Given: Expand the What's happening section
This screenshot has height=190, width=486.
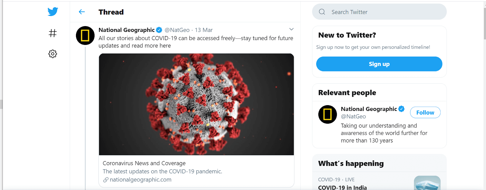Looking at the screenshot, I should pyautogui.click(x=351, y=163).
